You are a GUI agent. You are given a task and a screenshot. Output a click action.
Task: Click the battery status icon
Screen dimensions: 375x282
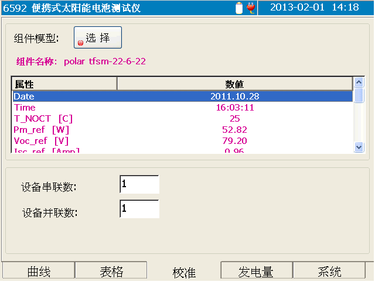click(239, 8)
